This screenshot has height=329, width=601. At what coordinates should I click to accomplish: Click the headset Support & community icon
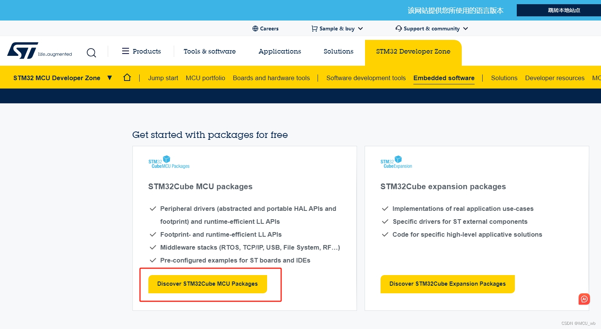[398, 28]
